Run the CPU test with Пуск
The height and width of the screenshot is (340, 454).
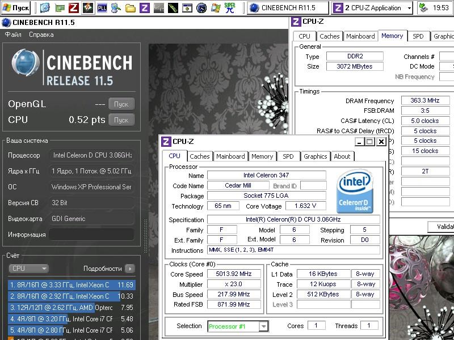click(x=121, y=120)
